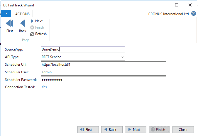Click the CRONUS International Ltd. company name
This screenshot has width=198, height=137.
169,14
